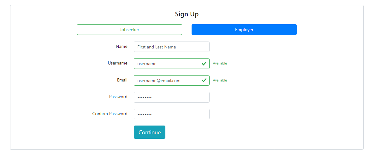Viewport: 368px width, 157px height.
Task: Select the Confirm Password field
Action: coord(171,114)
